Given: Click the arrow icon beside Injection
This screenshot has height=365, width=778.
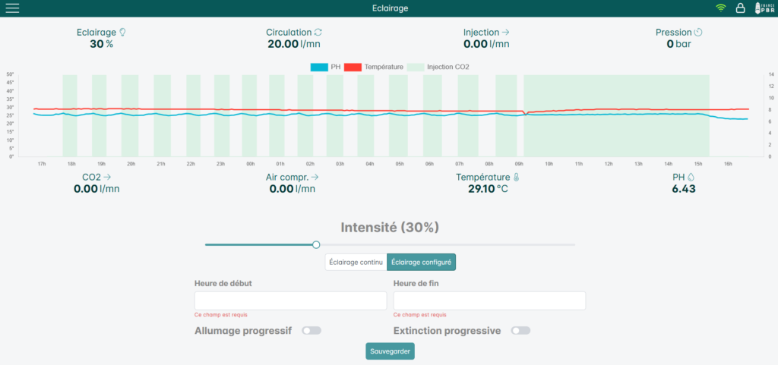Looking at the screenshot, I should [505, 32].
